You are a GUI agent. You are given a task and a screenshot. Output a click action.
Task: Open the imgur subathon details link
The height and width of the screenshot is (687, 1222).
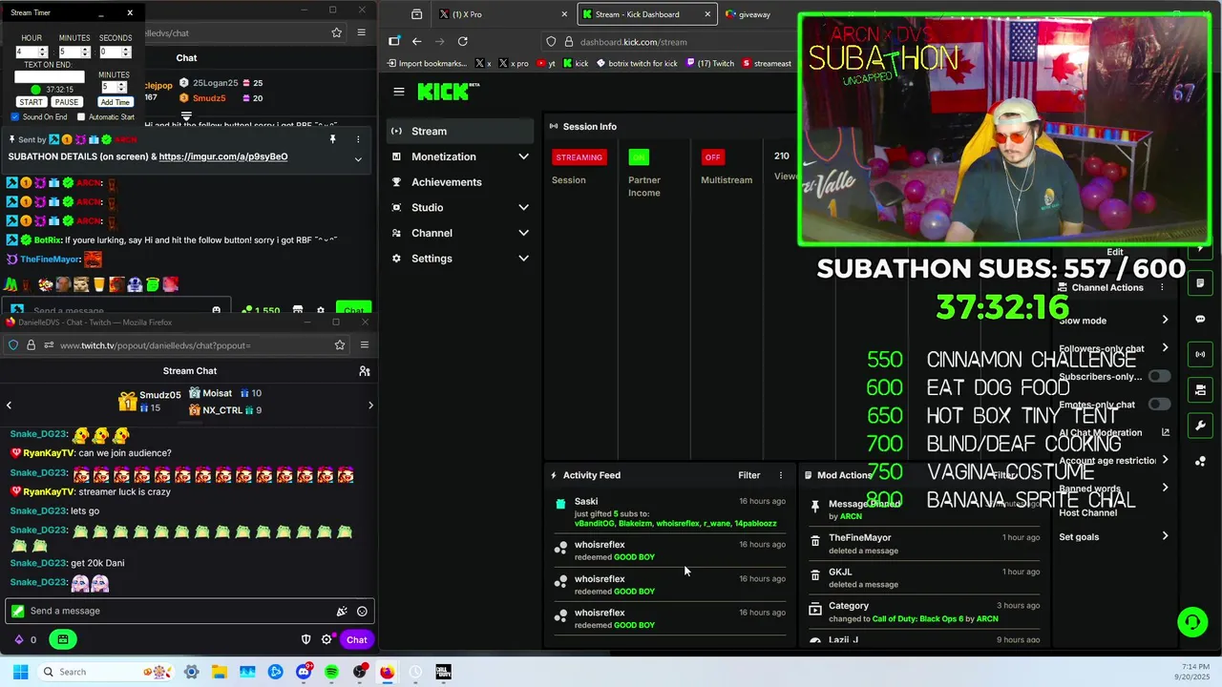223,156
